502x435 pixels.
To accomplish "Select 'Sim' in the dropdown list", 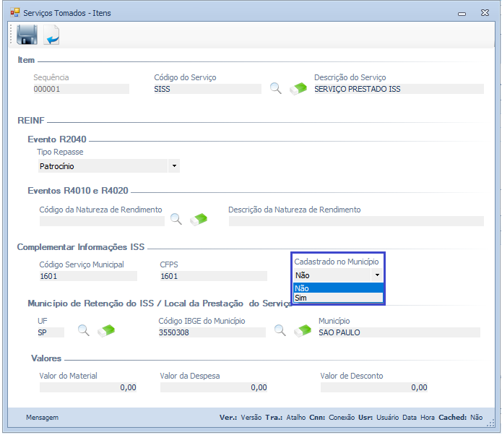I will [x=337, y=298].
